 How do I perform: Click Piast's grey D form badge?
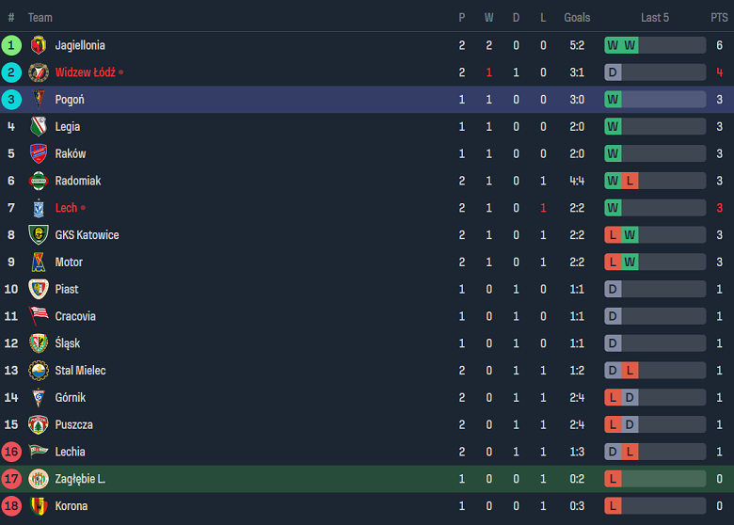(x=614, y=289)
